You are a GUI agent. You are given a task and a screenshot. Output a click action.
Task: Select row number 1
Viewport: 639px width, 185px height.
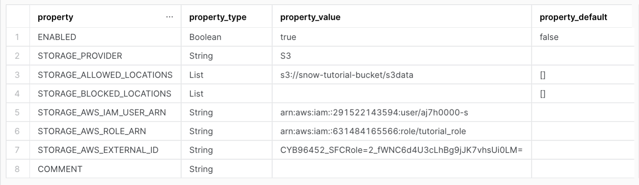pyautogui.click(x=17, y=37)
